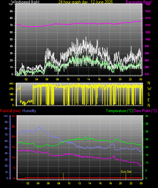Select "80" on the blue humidity axis

click(6, 128)
